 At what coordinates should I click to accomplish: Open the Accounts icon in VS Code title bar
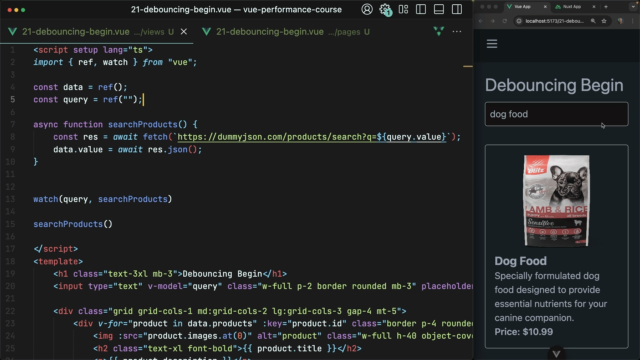pyautogui.click(x=367, y=9)
